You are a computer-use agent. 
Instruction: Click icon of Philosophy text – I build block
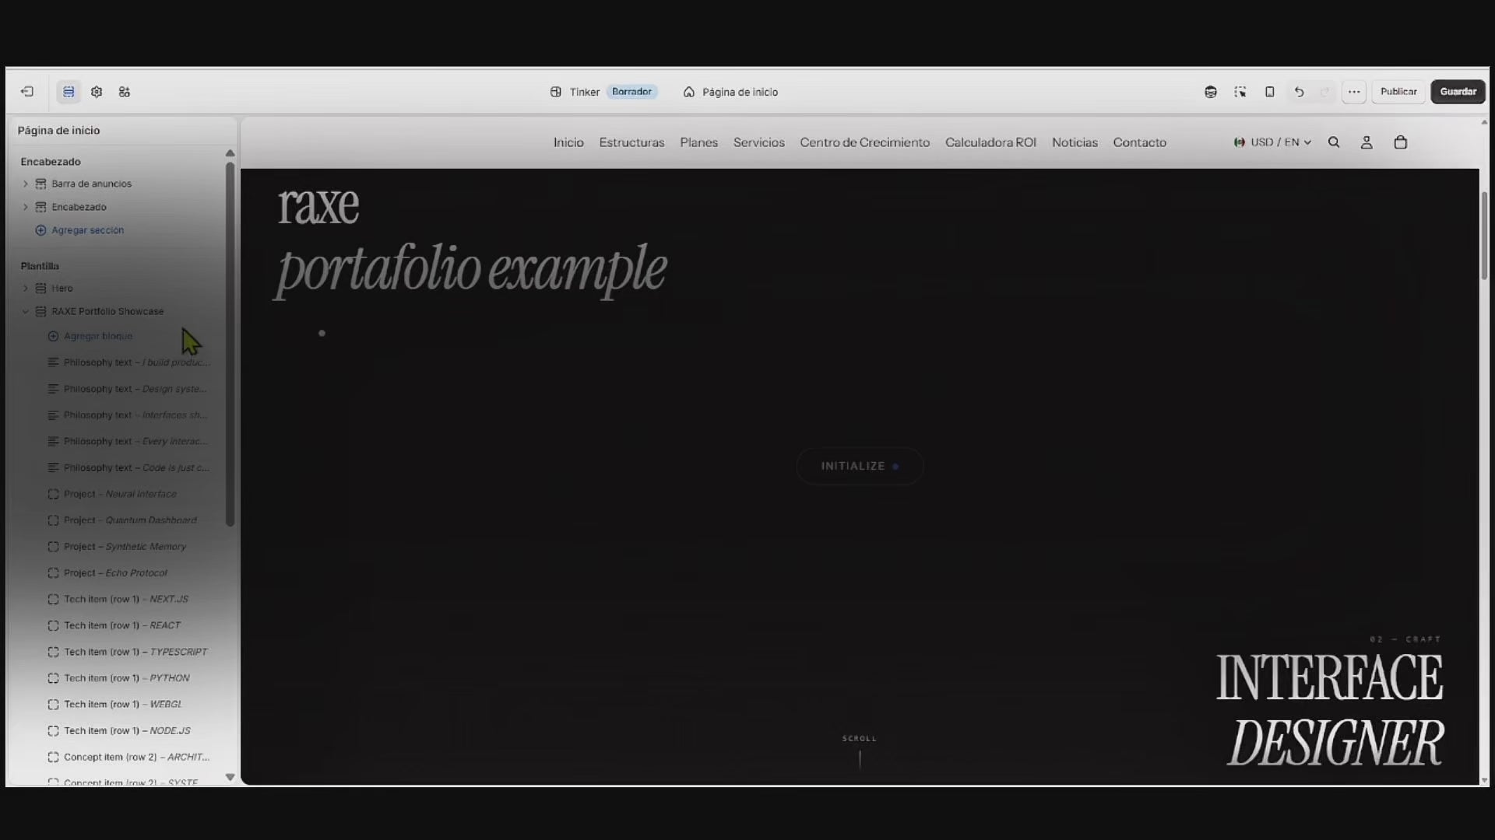point(53,362)
